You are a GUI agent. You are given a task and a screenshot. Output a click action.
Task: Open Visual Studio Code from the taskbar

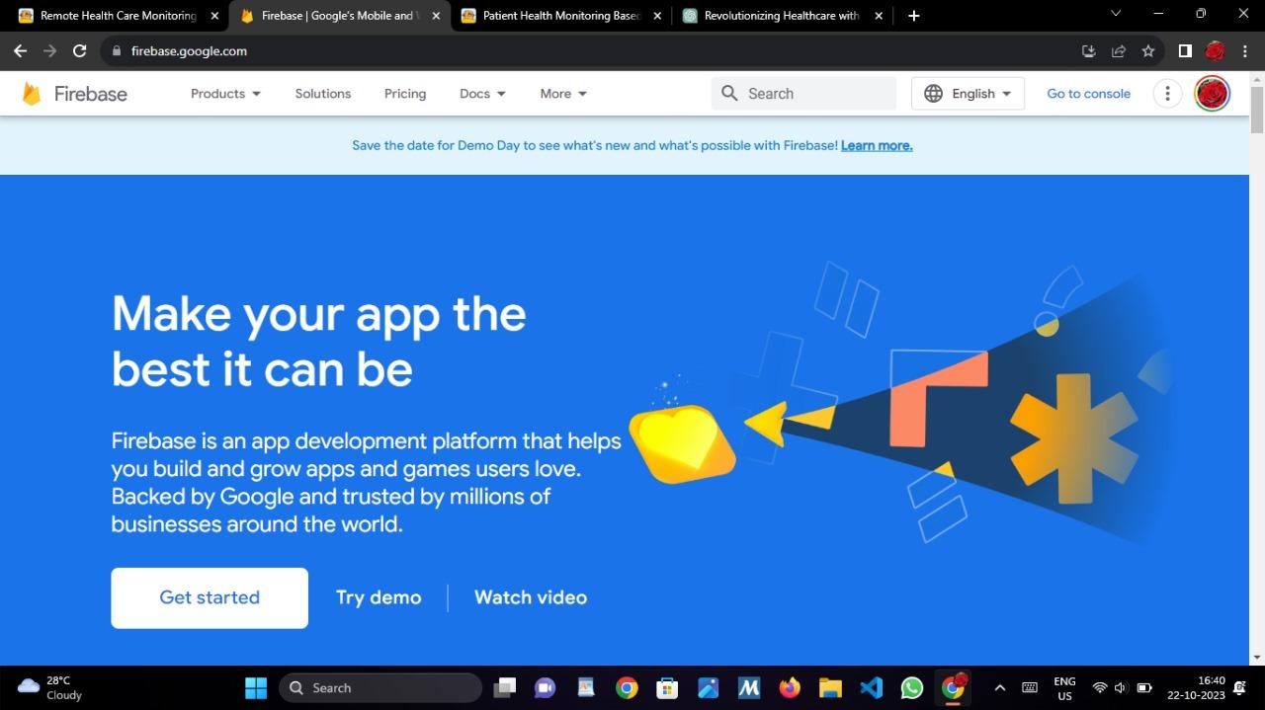871,687
